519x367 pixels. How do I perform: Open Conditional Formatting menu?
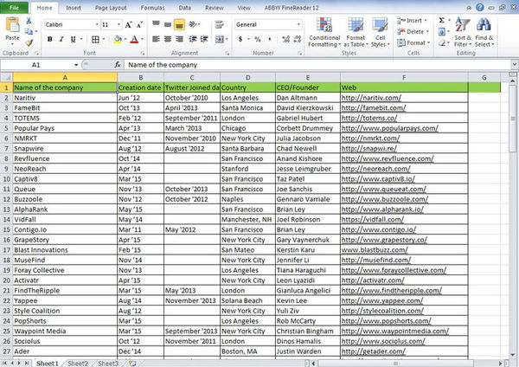click(324, 32)
